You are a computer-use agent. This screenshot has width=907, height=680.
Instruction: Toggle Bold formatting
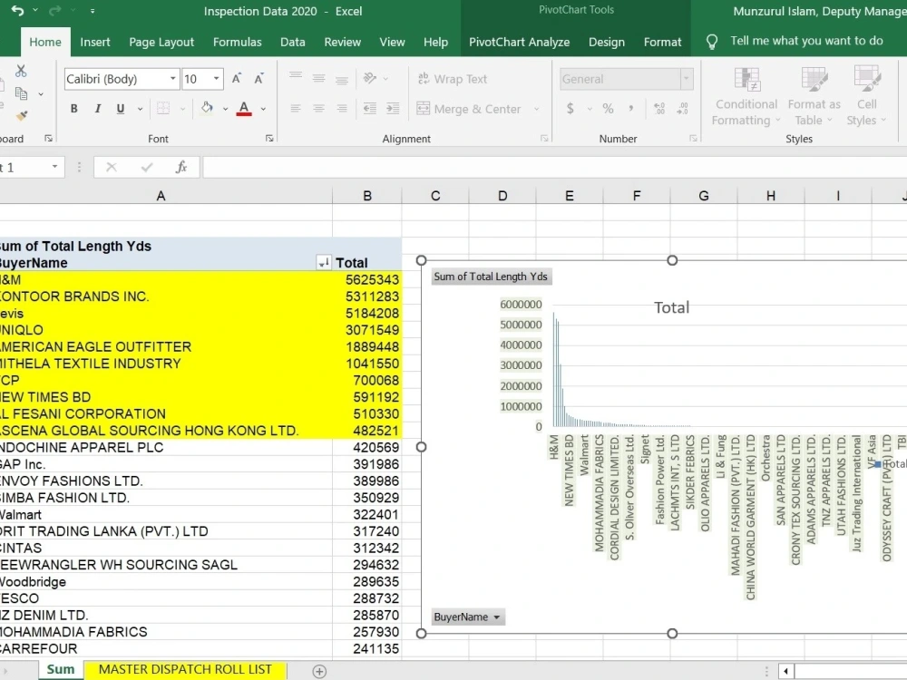[x=74, y=109]
